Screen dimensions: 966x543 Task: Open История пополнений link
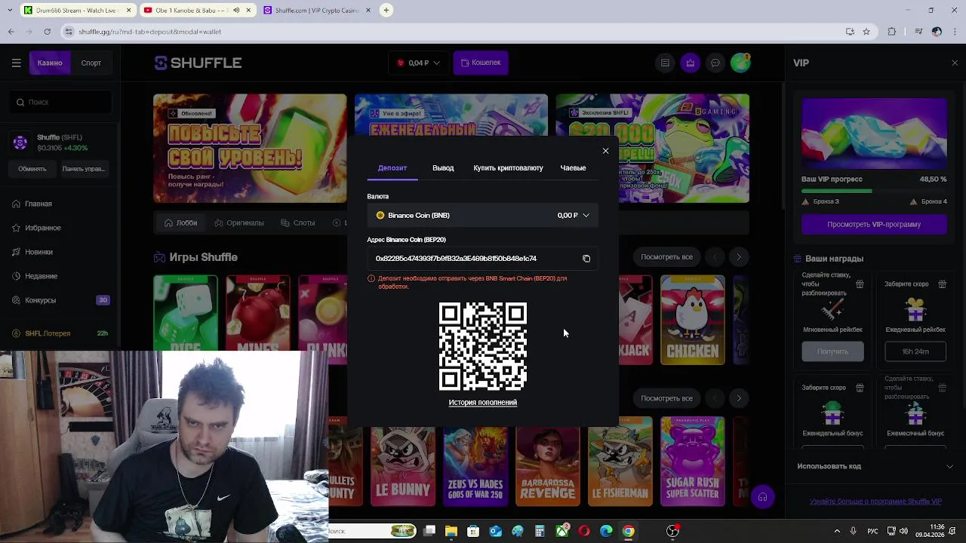coord(483,403)
